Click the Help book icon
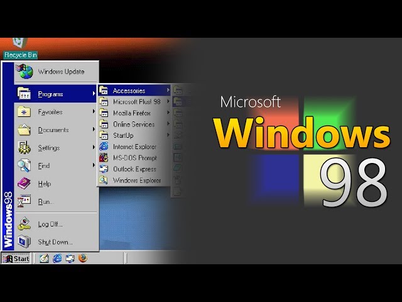The image size is (402, 302). click(x=24, y=183)
